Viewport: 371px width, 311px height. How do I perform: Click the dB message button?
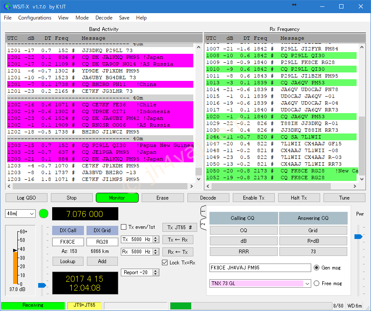(243, 241)
